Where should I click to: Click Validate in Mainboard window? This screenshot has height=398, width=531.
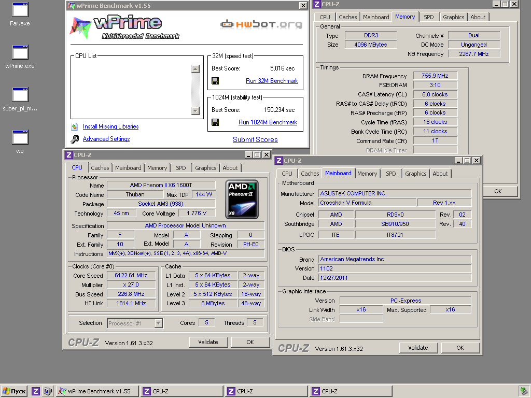pyautogui.click(x=418, y=348)
